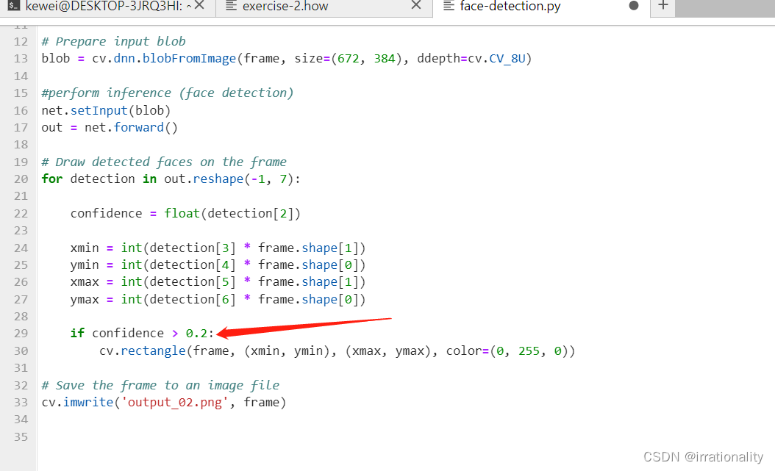
Task: Click file icon on face-detection.py tab
Action: 449,6
